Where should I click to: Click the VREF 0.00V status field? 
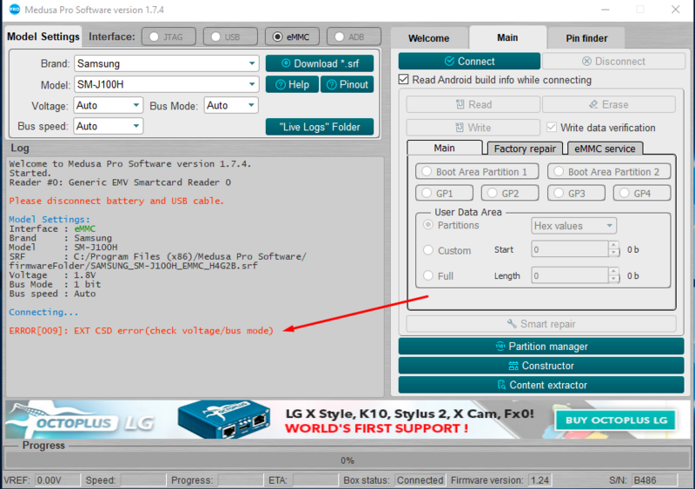click(x=57, y=480)
